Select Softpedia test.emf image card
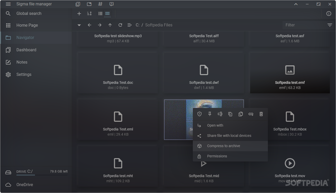This screenshot has height=193, width=336. 290,73
